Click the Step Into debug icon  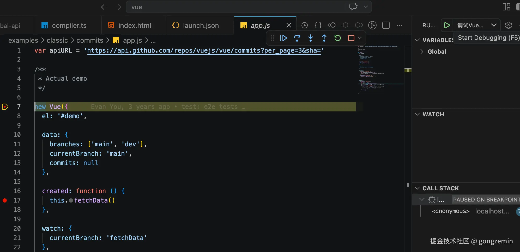tap(311, 38)
